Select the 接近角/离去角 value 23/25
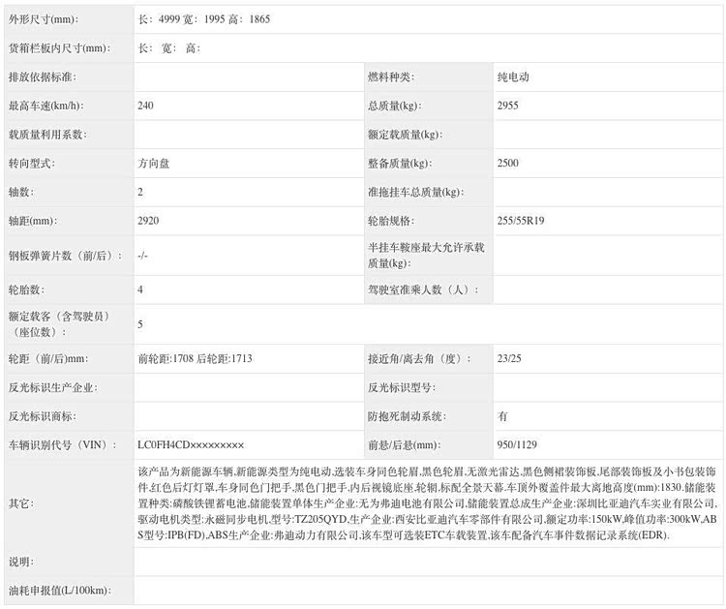 pyautogui.click(x=508, y=359)
